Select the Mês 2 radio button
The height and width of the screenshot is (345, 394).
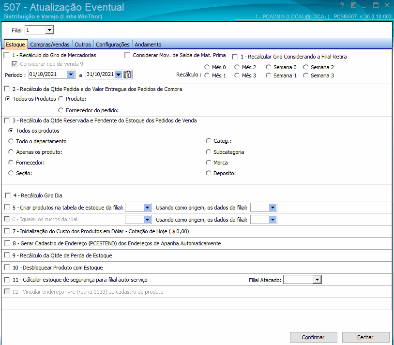(237, 67)
